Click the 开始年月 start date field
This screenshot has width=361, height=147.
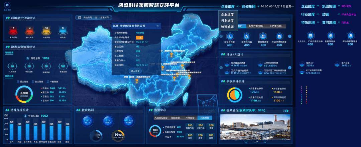[88, 17]
